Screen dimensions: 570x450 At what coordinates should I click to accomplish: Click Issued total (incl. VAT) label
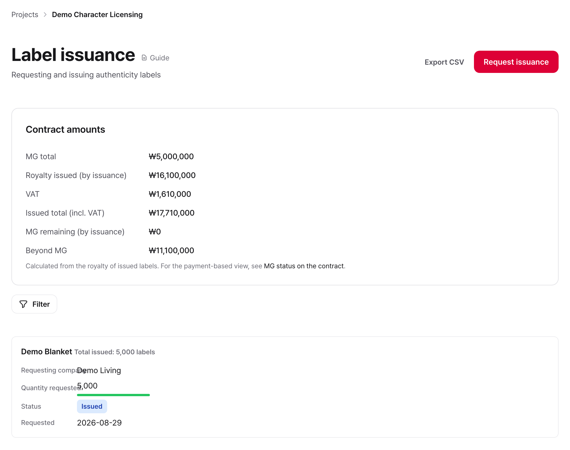[65, 213]
